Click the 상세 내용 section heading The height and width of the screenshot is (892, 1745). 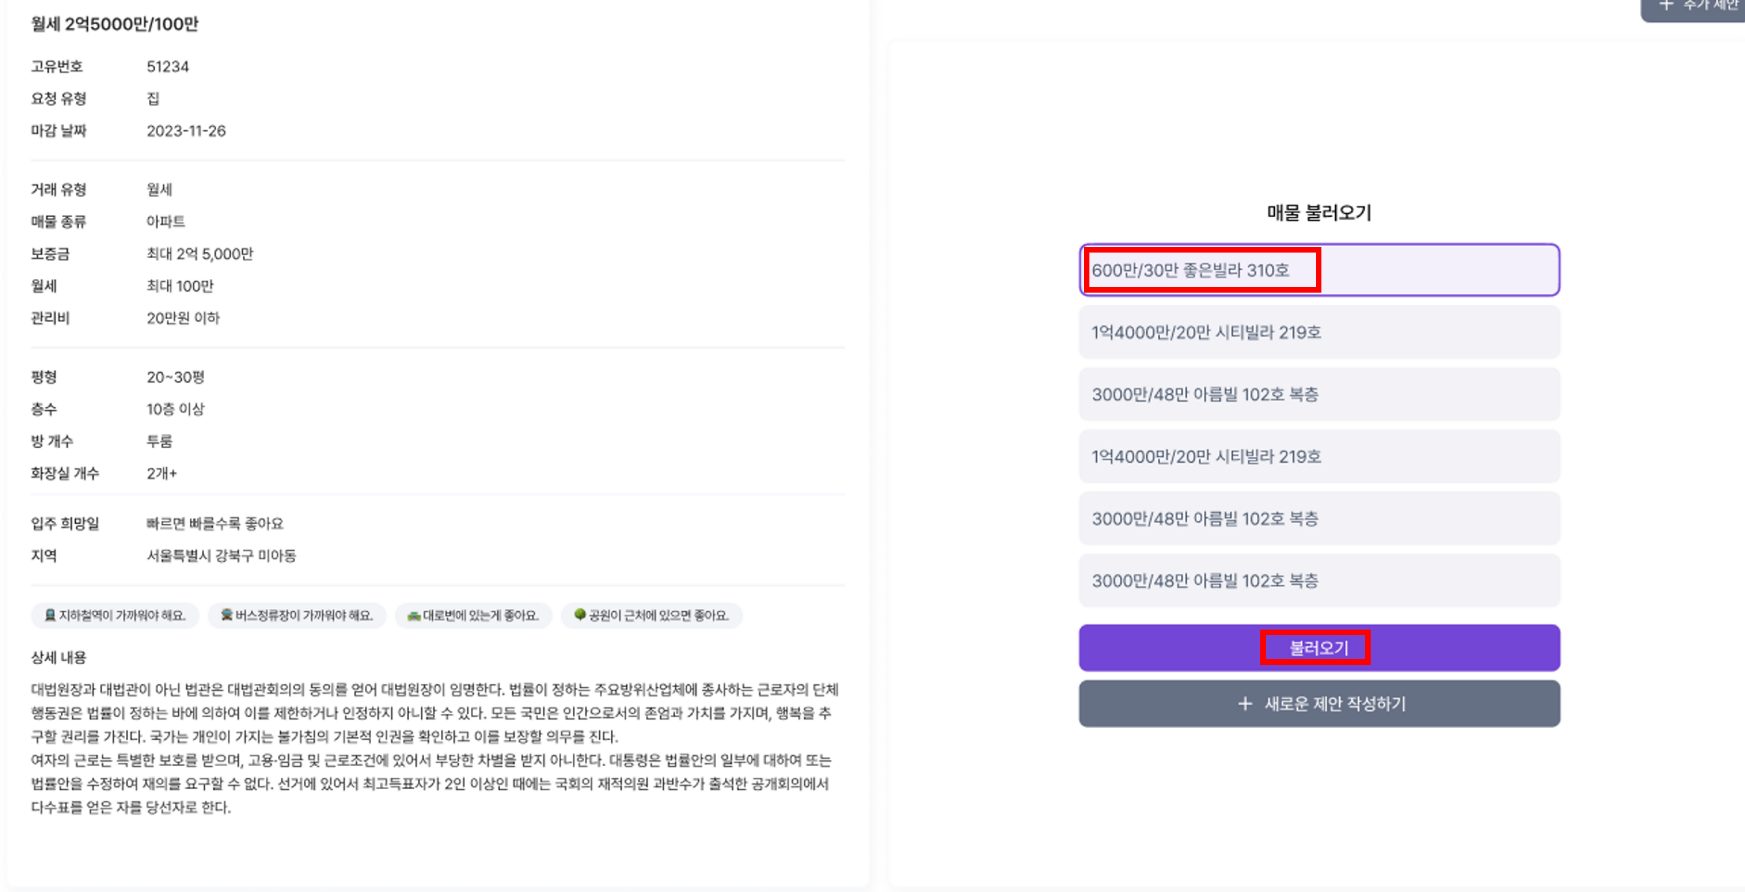(x=58, y=658)
